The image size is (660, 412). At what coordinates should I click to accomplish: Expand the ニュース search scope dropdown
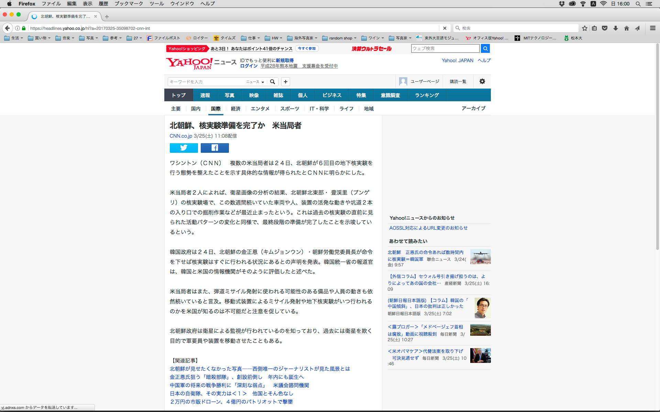pyautogui.click(x=255, y=82)
